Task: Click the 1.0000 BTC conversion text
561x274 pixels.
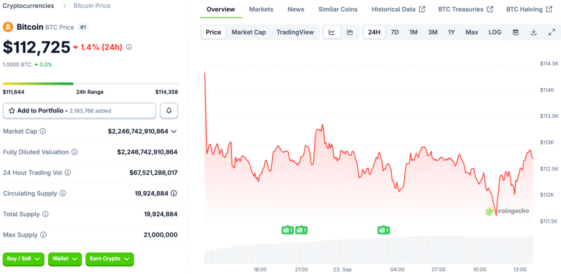Action: pyautogui.click(x=17, y=65)
